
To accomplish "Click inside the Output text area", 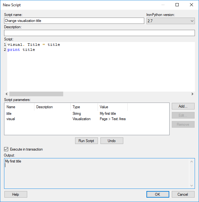I will pyautogui.click(x=97, y=173).
